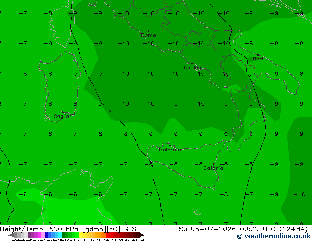Click the '0' legend scale label
Image resolution: width=312 pixels, height=241 pixels.
click(x=79, y=240)
